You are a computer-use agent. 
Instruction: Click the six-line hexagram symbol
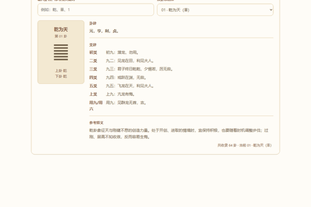point(61,52)
